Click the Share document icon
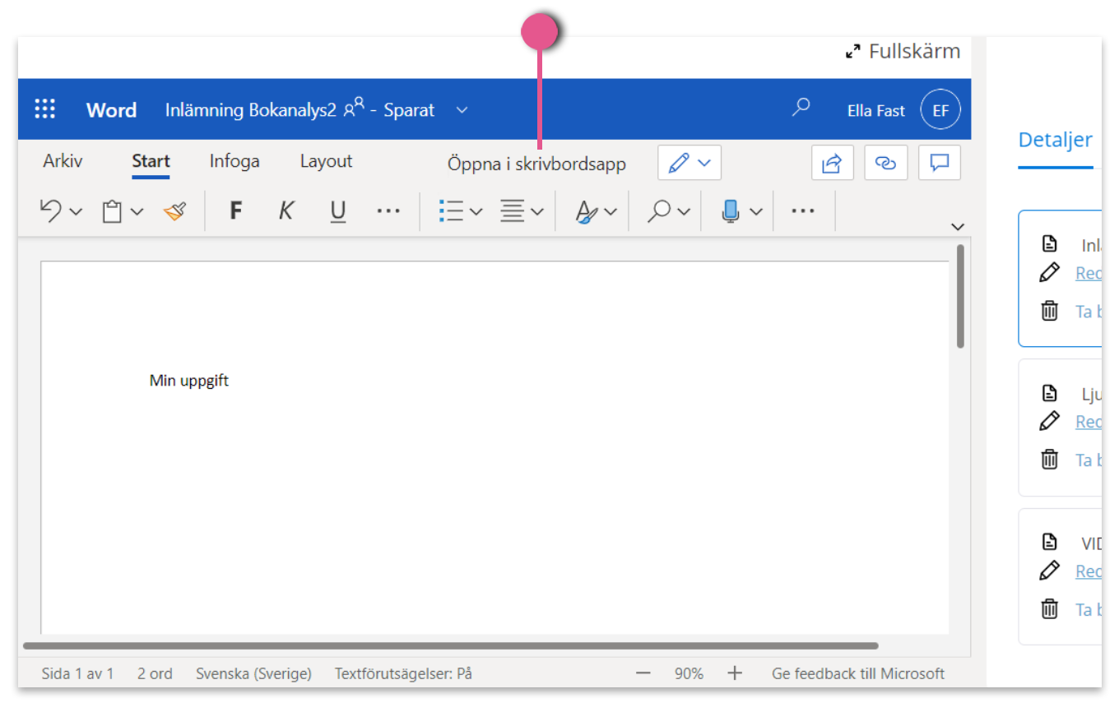 point(833,163)
